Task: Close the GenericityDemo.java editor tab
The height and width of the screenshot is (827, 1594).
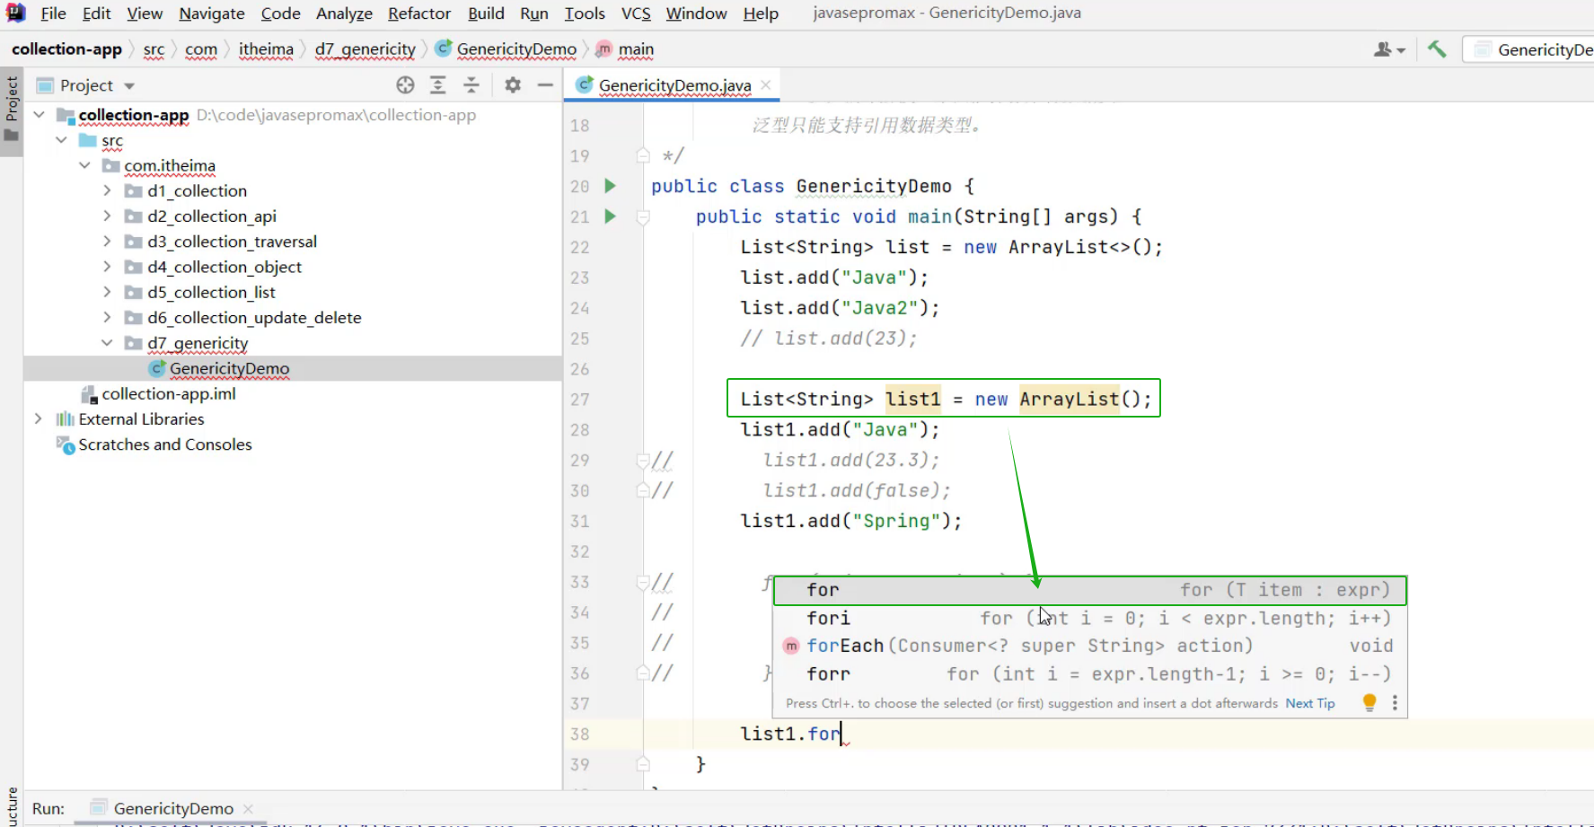Action: tap(766, 84)
